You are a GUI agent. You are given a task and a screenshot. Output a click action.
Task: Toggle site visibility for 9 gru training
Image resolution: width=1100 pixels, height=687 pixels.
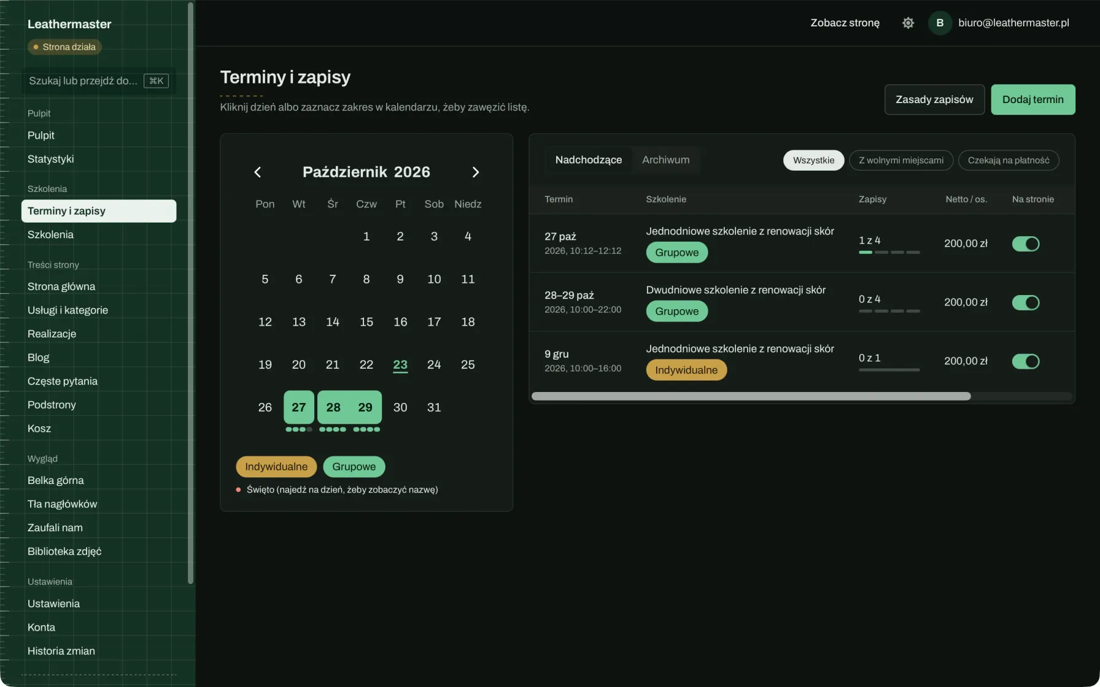pos(1025,361)
